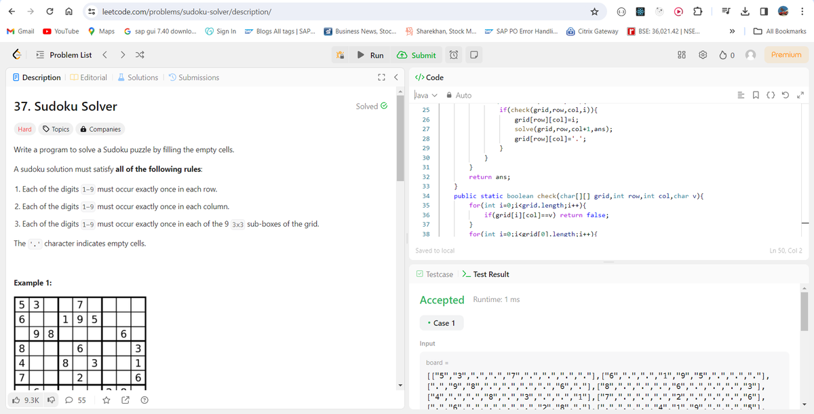Switch to the Solutions tab
The image size is (814, 414).
pos(138,77)
